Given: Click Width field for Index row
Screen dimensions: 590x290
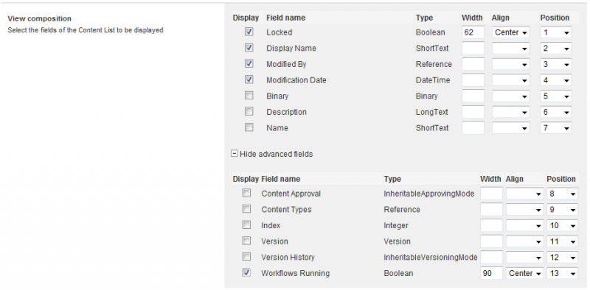Looking at the screenshot, I should click(492, 225).
